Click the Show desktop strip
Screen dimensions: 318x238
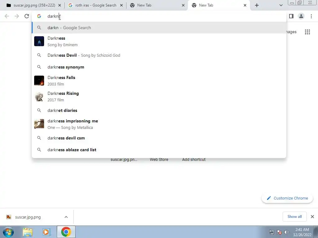point(316,232)
